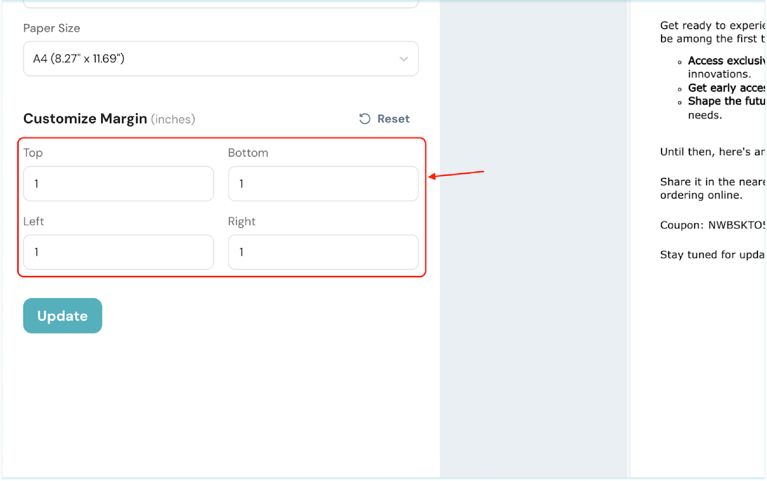Click the Paper Size label

click(52, 28)
